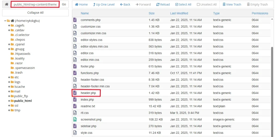Sort by Last Modified column header
This screenshot has height=137, width=275.
(179, 13)
